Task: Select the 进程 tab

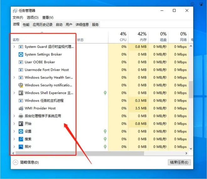Action: coord(16,24)
